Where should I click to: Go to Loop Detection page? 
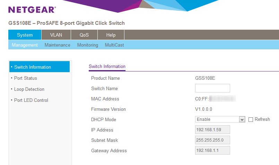(x=29, y=89)
